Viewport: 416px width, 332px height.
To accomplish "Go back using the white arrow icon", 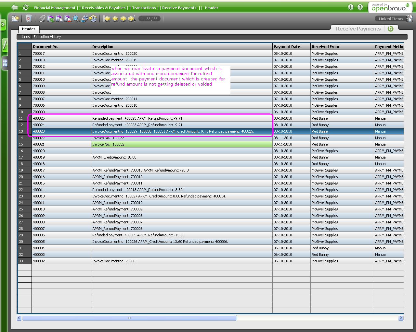I will coord(14,7).
